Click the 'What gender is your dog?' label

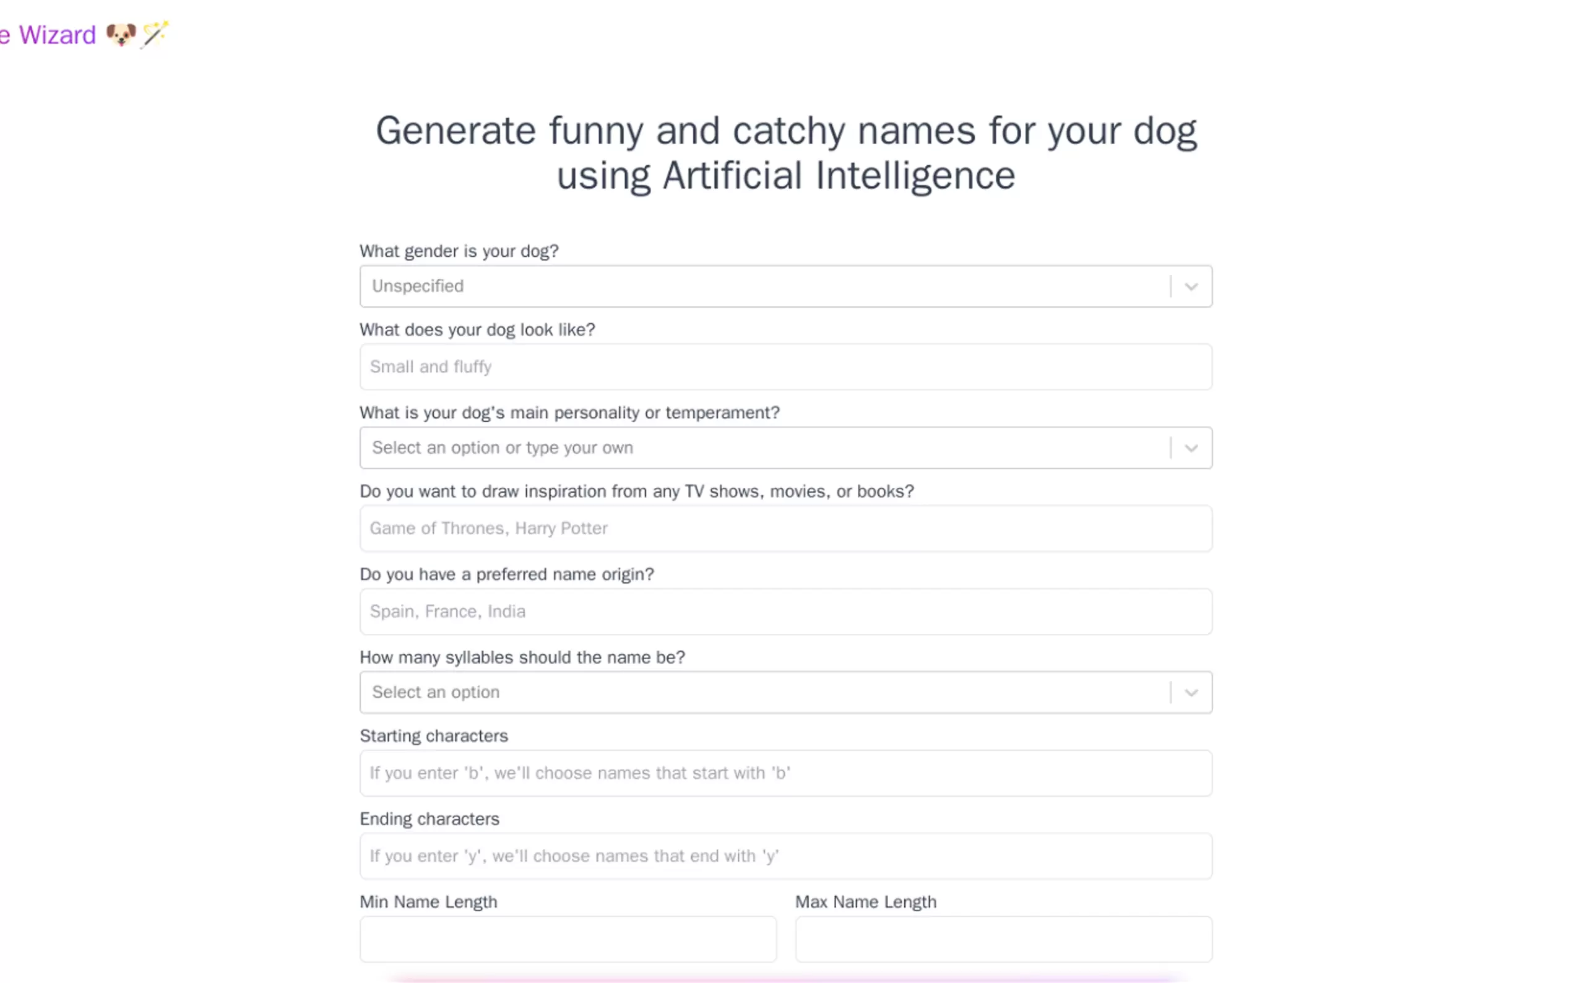459,251
